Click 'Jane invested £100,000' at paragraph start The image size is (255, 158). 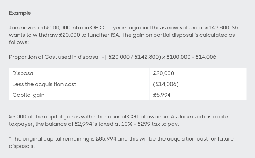40,28
